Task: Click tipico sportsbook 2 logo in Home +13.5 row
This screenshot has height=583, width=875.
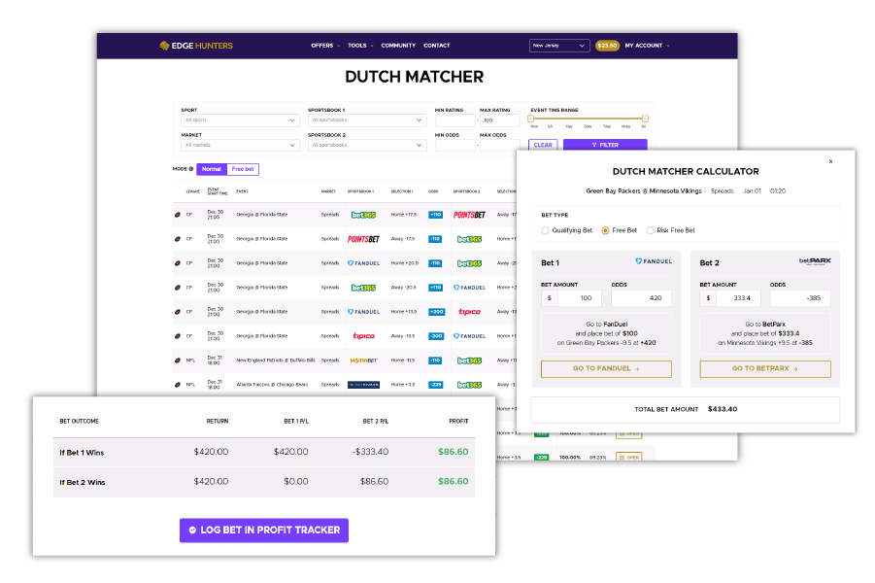Action: point(469,312)
